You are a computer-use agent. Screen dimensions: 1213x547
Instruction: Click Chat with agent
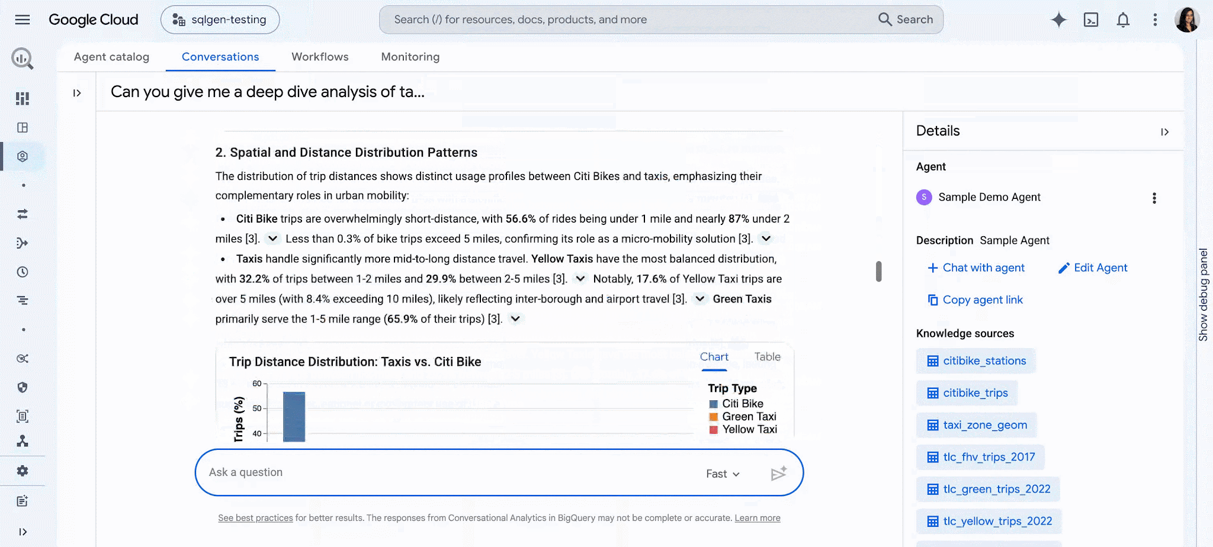tap(976, 268)
